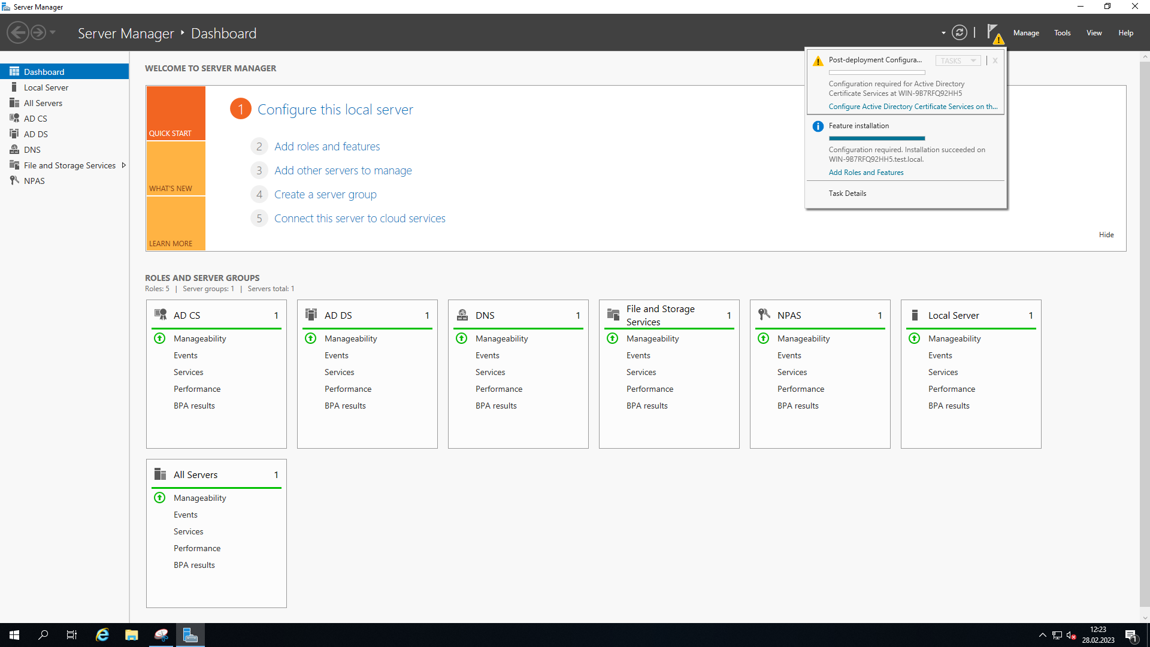This screenshot has height=647, width=1150.
Task: Click the taskbar Search icon
Action: click(43, 635)
